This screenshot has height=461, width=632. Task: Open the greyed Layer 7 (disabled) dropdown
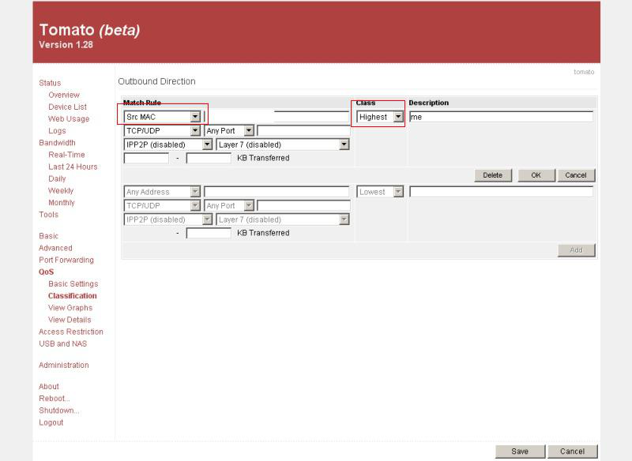click(283, 219)
